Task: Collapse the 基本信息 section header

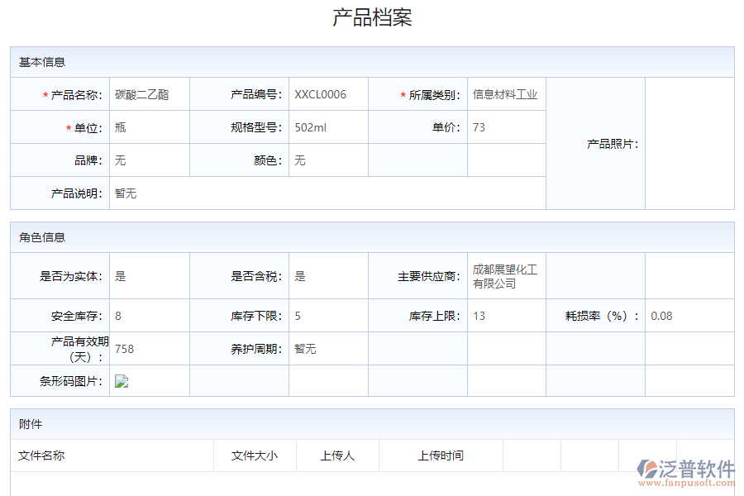Action: click(x=38, y=62)
